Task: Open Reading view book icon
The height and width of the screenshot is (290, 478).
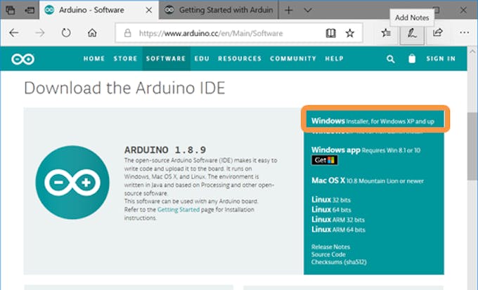Action: 331,33
